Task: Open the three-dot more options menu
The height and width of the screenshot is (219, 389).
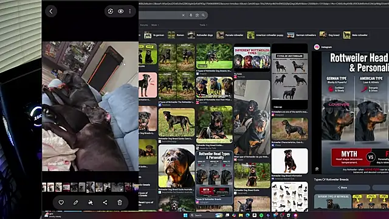Action: tap(130, 11)
